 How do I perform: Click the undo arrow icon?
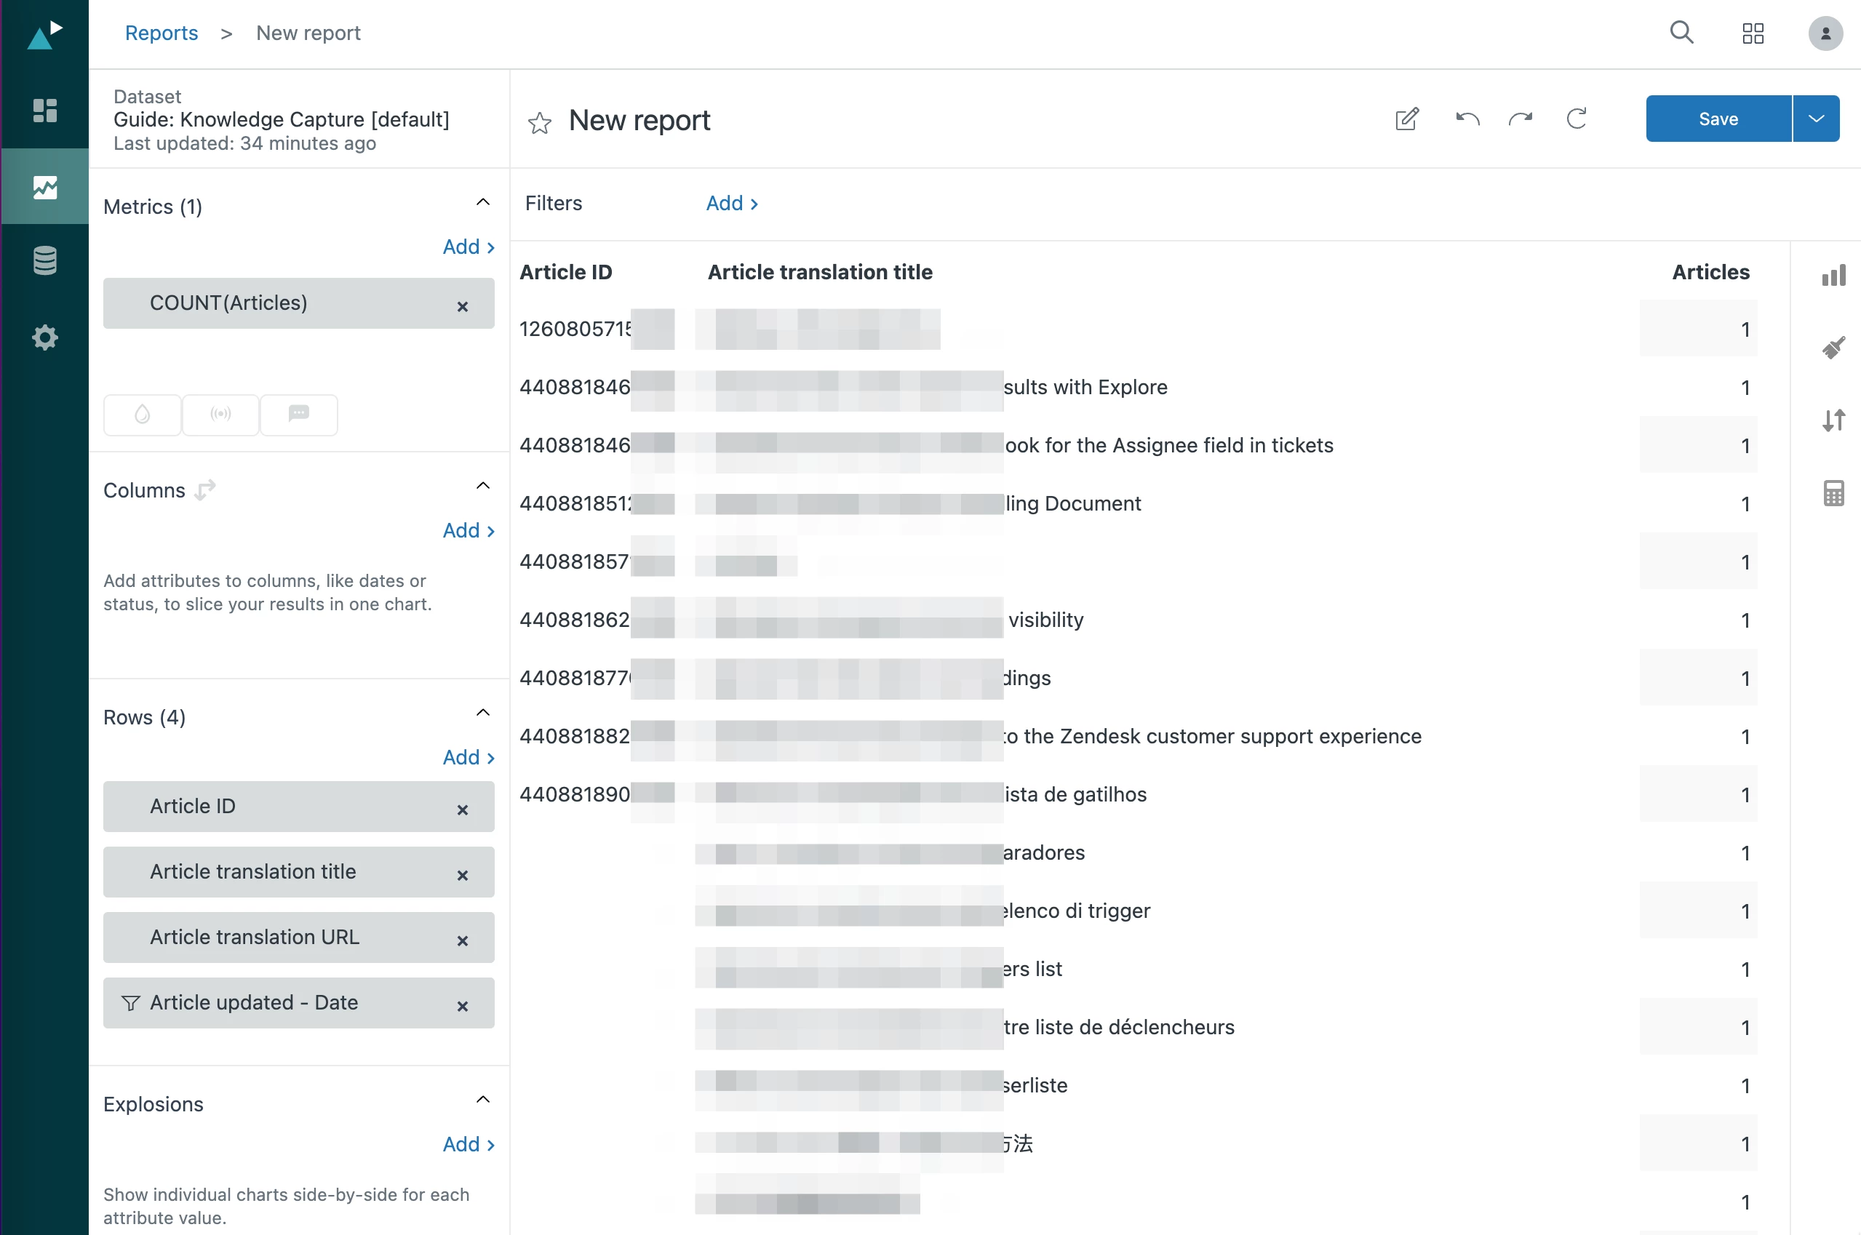1467,119
